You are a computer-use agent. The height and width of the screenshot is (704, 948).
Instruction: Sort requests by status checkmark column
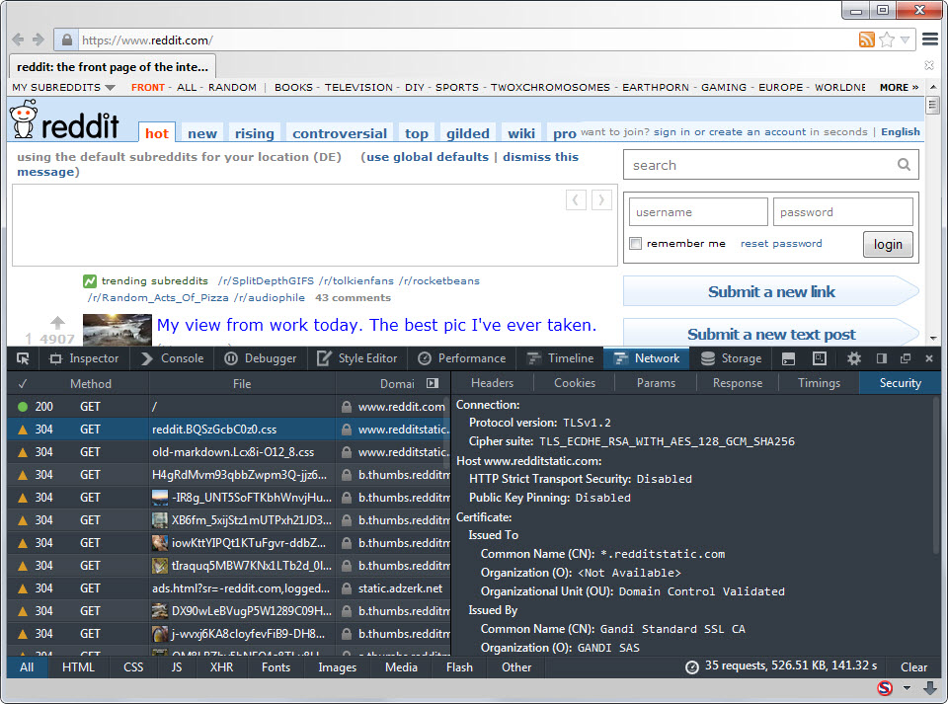pyautogui.click(x=23, y=383)
